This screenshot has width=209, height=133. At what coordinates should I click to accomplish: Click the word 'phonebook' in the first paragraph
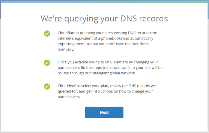tap(111, 38)
